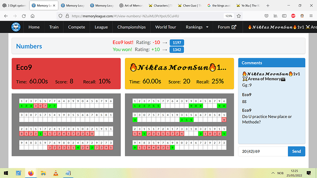Screen dimensions: 317x178
Task: Switch to the 3 Digit system tab
Action: 14,6
